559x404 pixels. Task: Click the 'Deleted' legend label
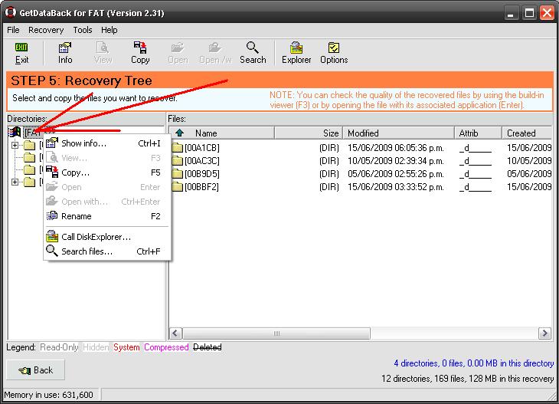pos(207,347)
